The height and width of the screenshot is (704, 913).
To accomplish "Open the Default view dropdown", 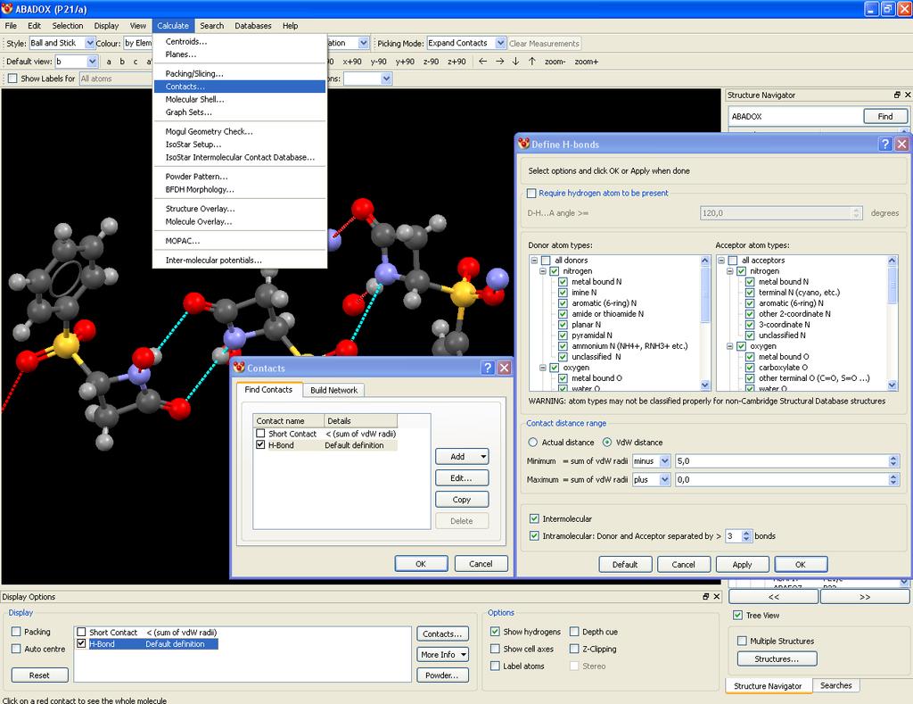I will pos(92,62).
